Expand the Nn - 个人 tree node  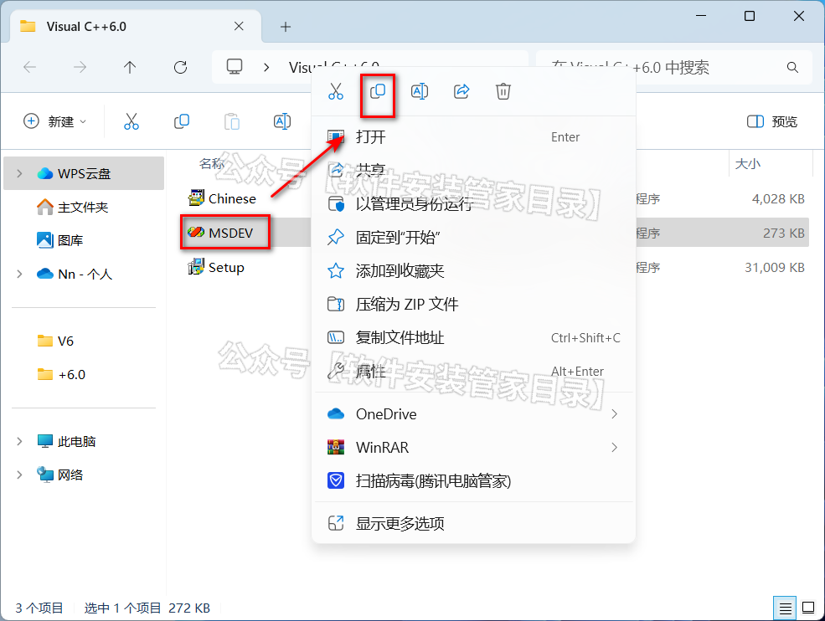pyautogui.click(x=19, y=274)
